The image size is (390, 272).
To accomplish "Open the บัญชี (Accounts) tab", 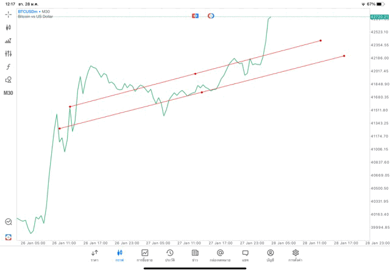I will pos(270,256).
